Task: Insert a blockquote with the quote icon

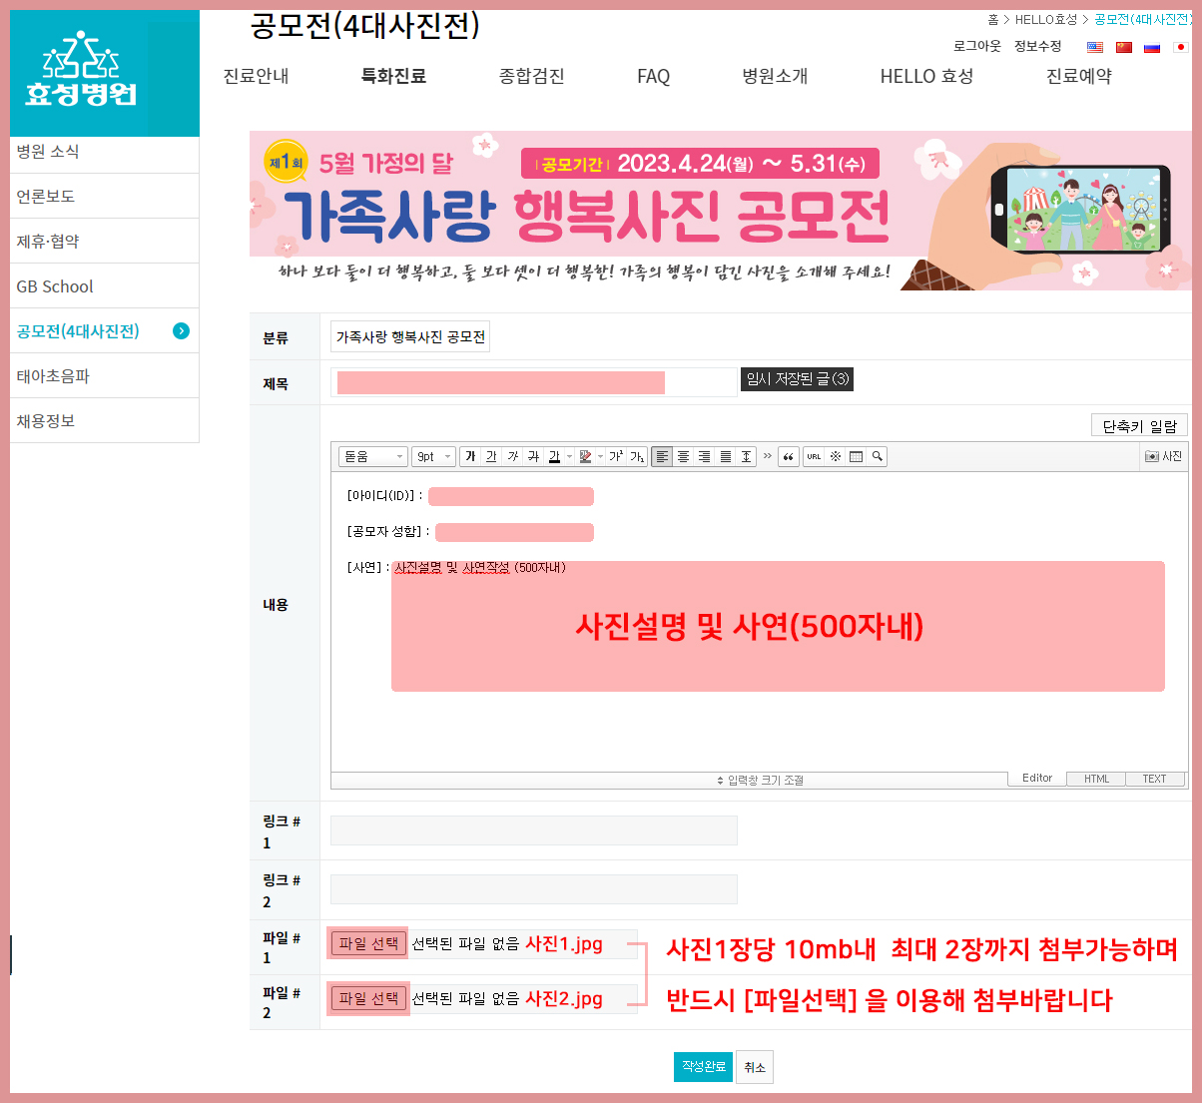Action: click(789, 456)
